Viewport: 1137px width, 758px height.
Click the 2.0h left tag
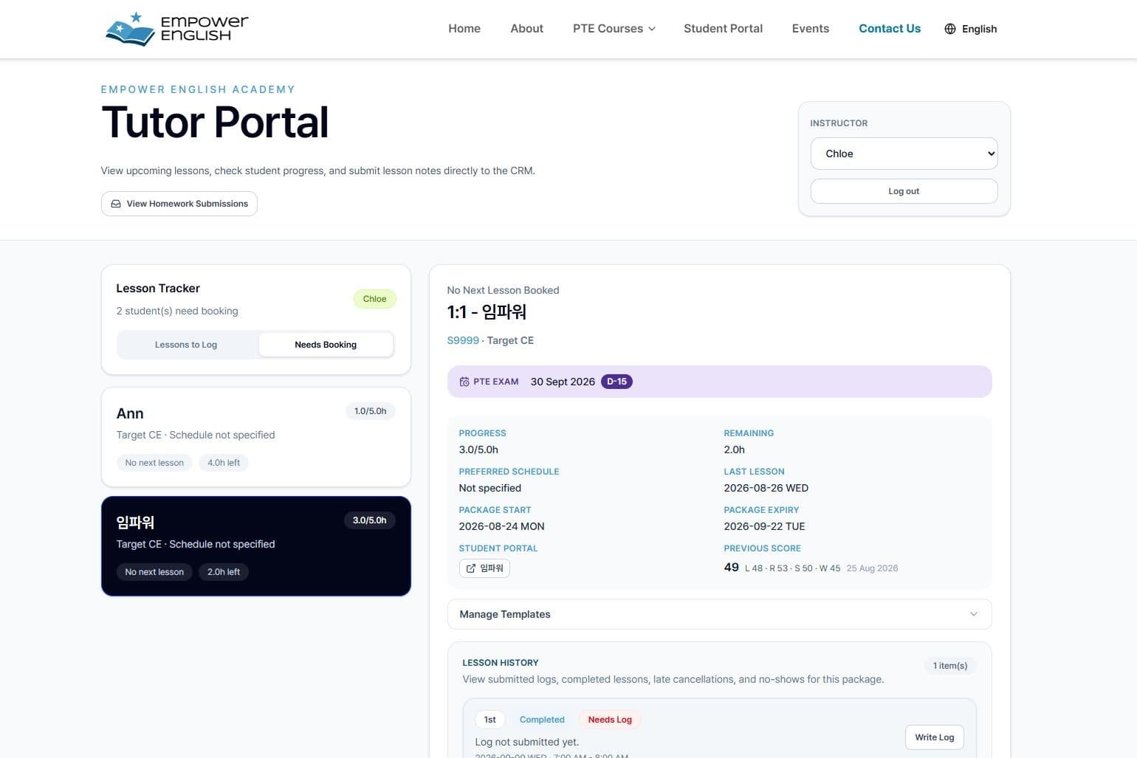[224, 572]
